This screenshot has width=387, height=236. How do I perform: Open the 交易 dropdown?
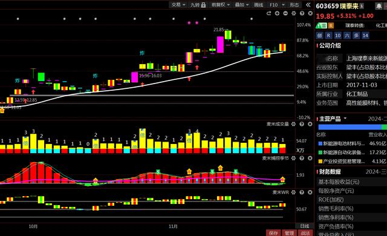click(x=178, y=5)
